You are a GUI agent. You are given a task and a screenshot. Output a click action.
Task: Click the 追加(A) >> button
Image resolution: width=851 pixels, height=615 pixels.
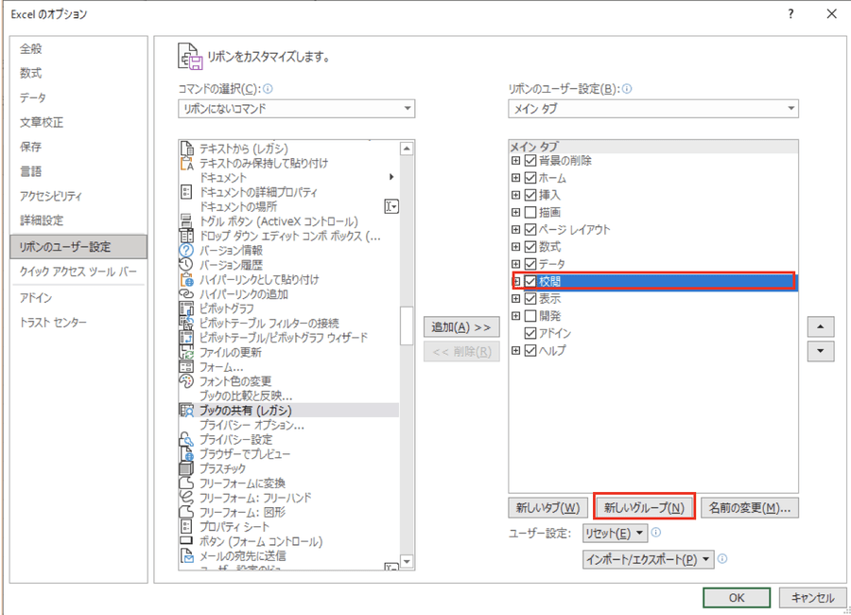click(x=461, y=327)
